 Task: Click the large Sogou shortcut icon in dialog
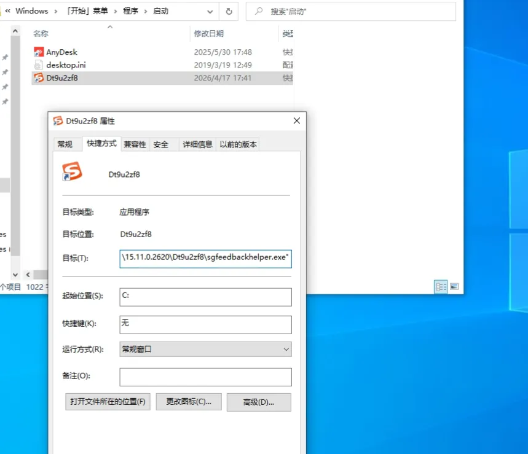tap(72, 171)
